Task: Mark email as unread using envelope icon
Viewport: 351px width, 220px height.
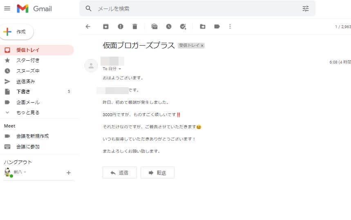Action: pyautogui.click(x=154, y=26)
